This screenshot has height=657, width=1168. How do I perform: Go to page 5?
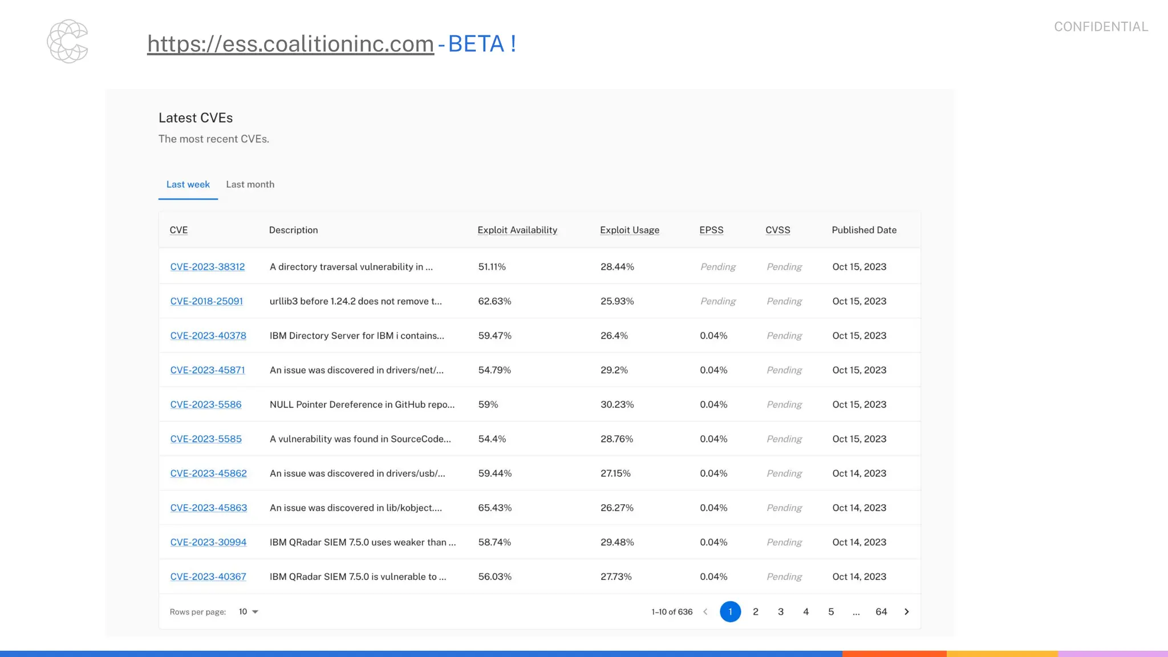(x=831, y=611)
